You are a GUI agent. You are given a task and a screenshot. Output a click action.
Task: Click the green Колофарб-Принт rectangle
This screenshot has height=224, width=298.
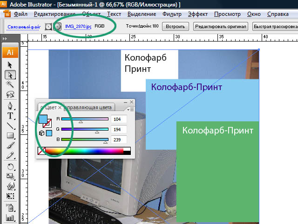click(x=217, y=171)
